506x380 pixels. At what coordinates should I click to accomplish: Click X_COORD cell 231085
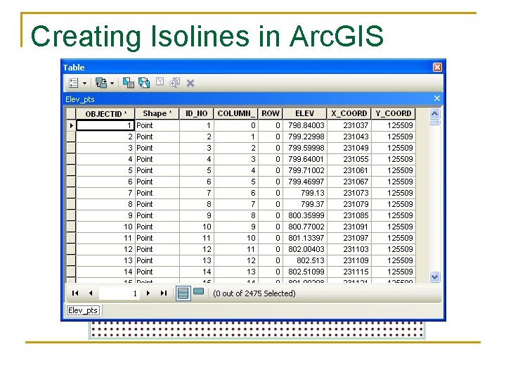pos(349,215)
